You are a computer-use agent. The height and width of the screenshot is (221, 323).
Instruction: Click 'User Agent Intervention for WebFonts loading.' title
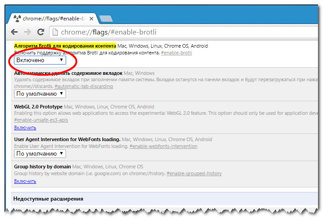[x=67, y=139]
